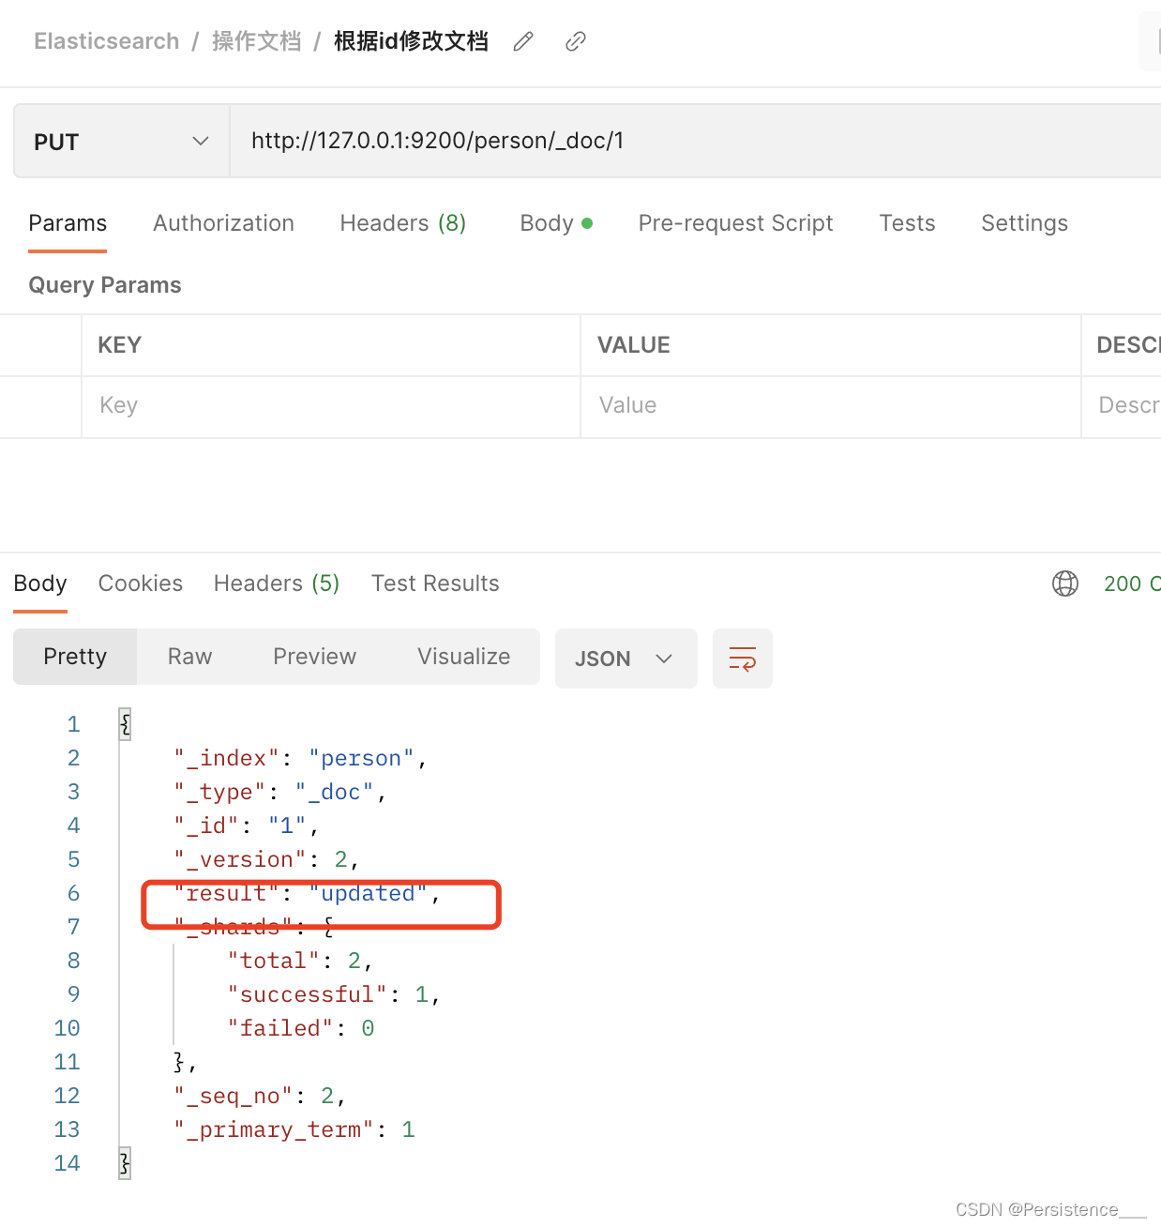Click the 操作文档 breadcrumb folder
Screen dimensions: 1161x1227
coord(256,41)
